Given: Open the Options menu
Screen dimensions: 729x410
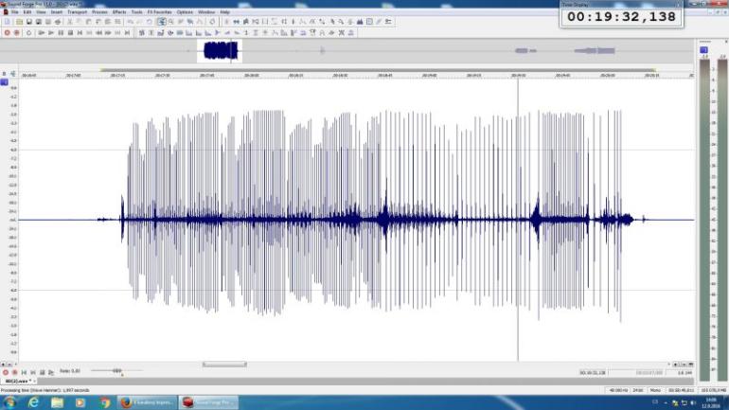Looking at the screenshot, I should click(x=185, y=11).
